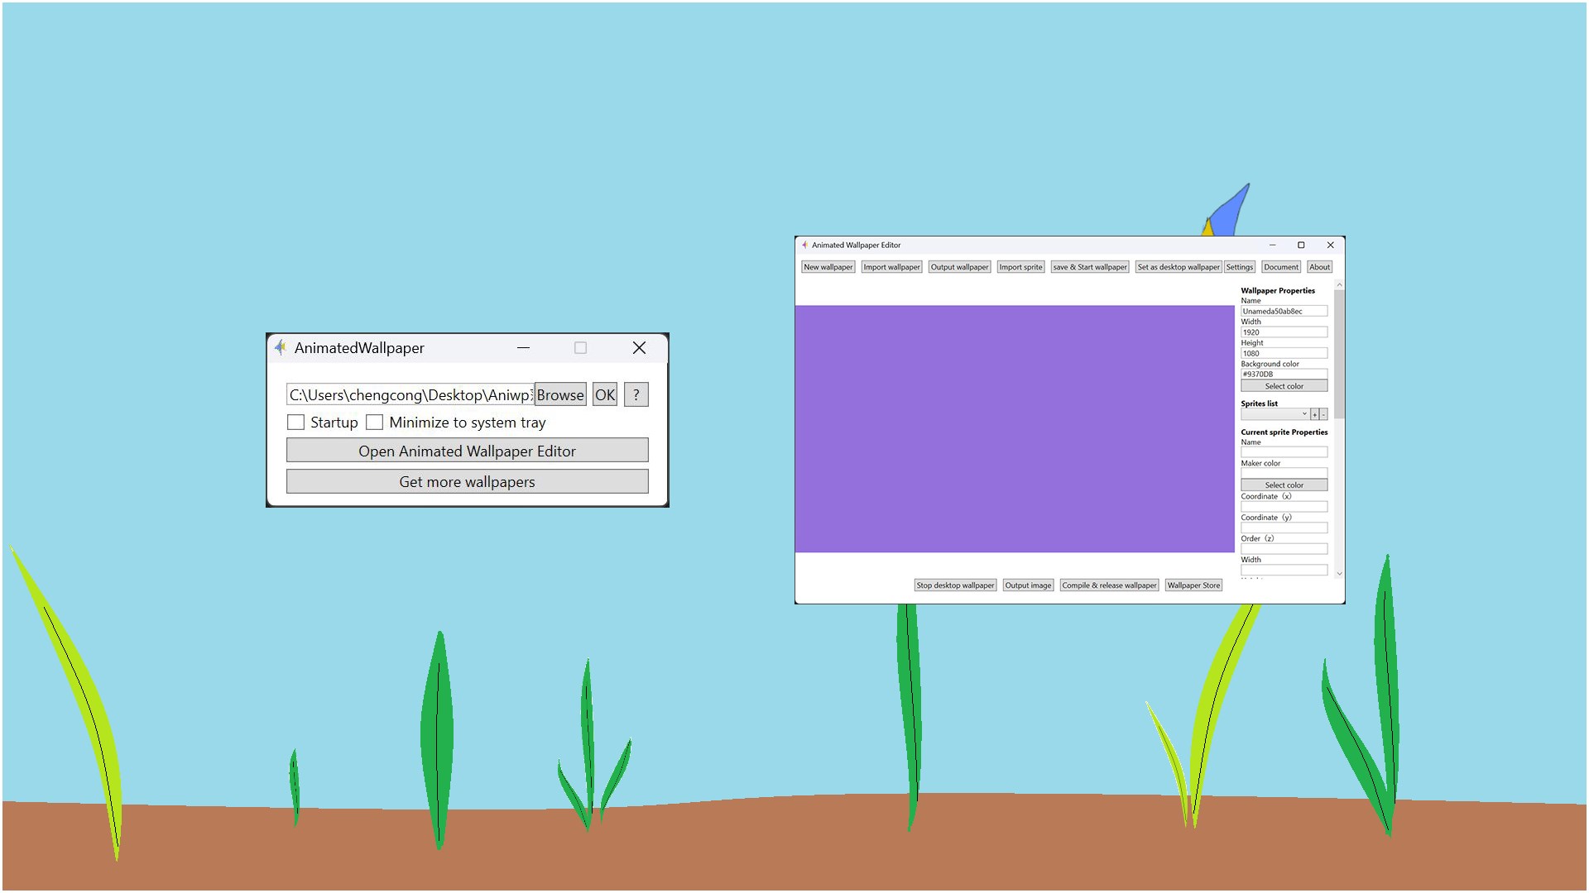Maximize the Animated Wallpaper Editor window
This screenshot has height=893, width=1589.
coord(1301,246)
